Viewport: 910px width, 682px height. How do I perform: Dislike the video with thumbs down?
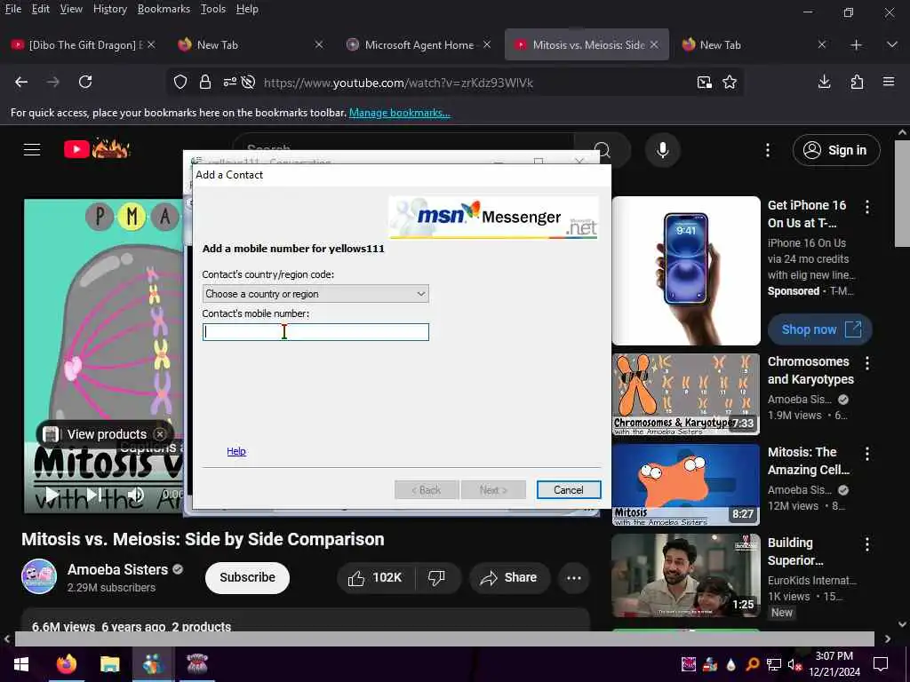(x=437, y=577)
